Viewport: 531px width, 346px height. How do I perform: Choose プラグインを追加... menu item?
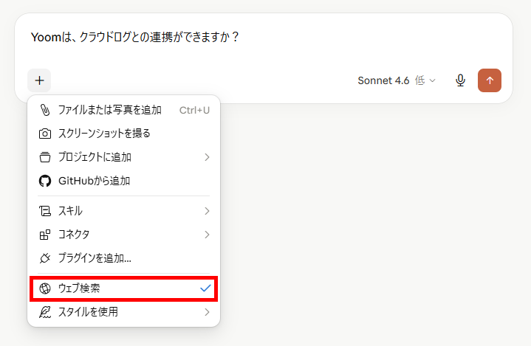click(x=123, y=258)
